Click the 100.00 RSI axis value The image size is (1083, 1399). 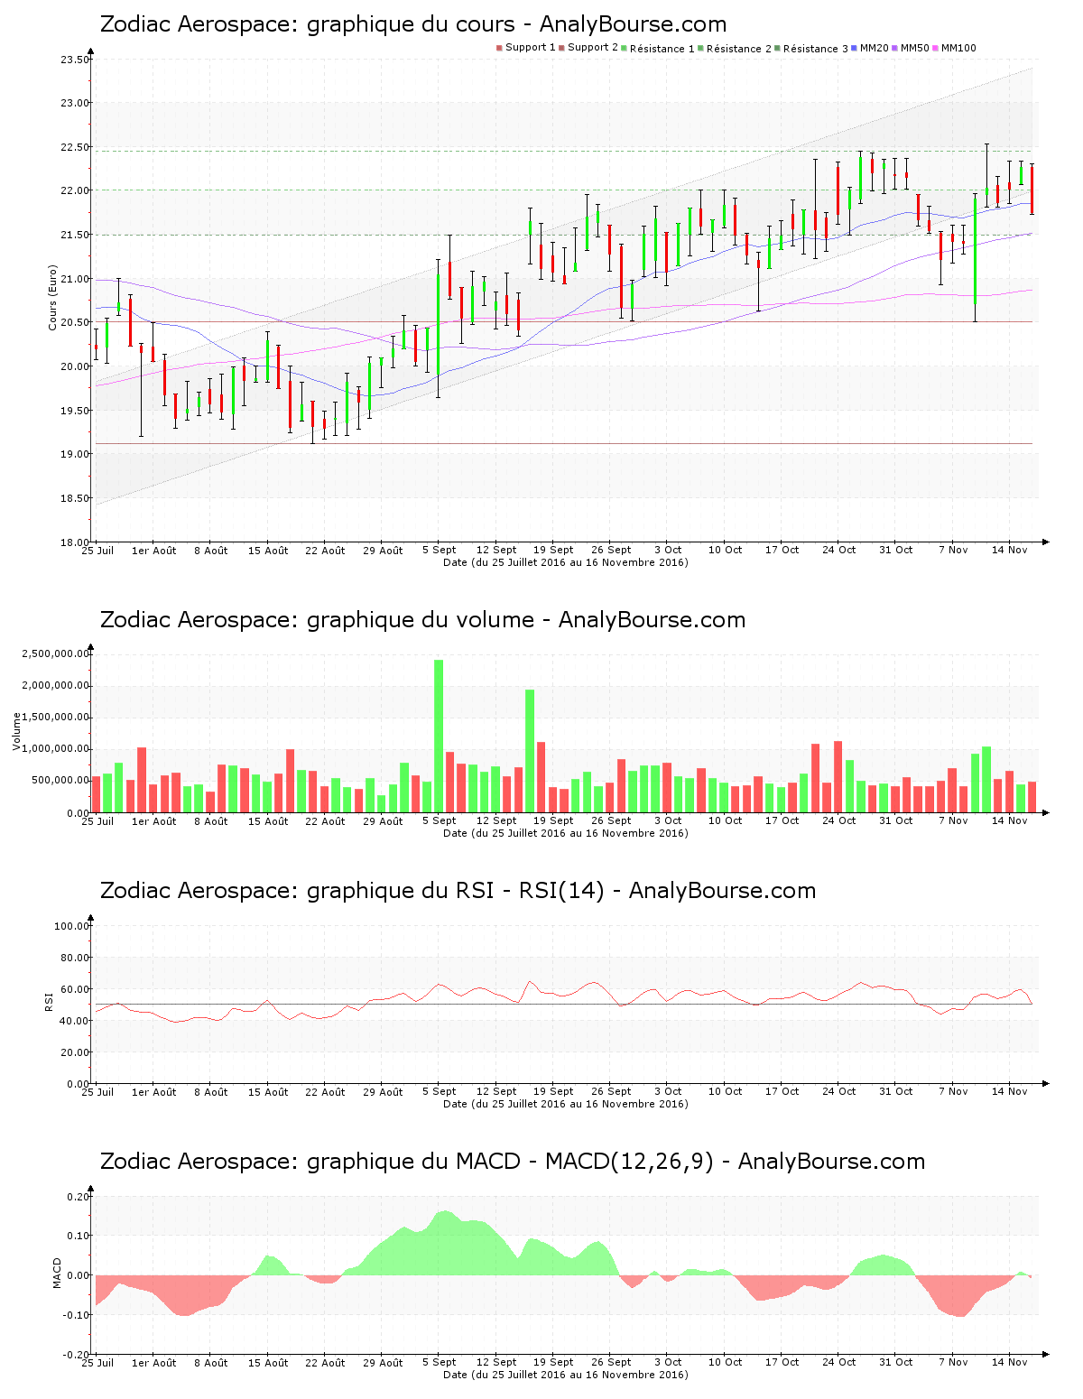pyautogui.click(x=71, y=926)
